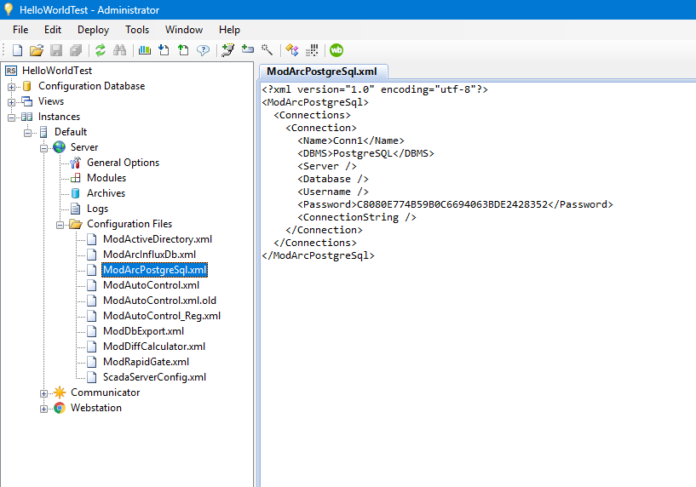Select the Modules tree item
Viewport: 696px width, 487px height.
coord(106,178)
